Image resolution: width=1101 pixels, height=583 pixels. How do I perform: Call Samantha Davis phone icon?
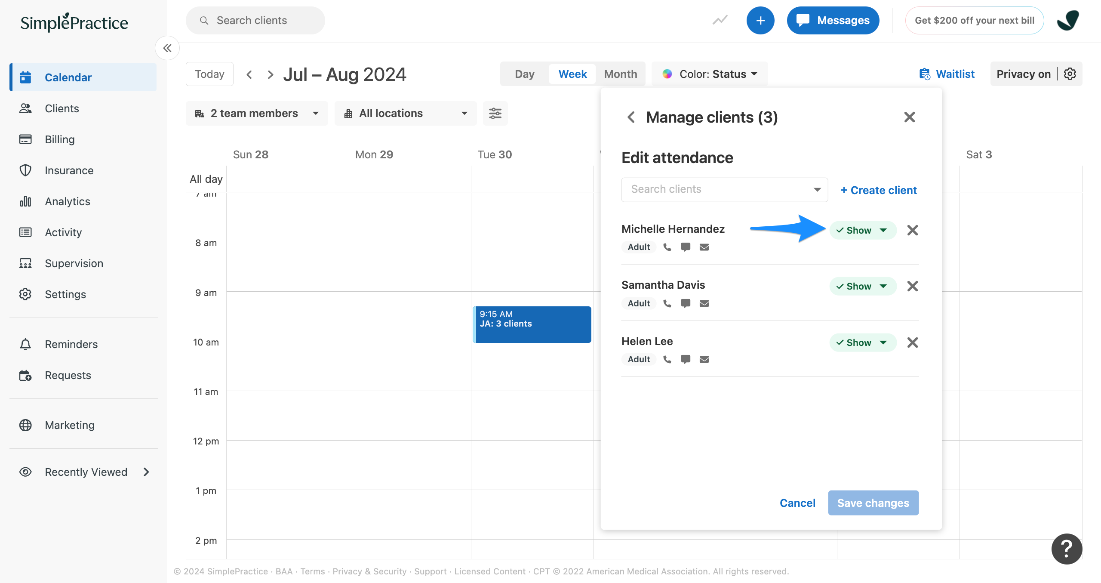(x=667, y=303)
